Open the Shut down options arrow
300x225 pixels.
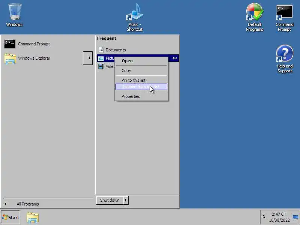(x=126, y=200)
